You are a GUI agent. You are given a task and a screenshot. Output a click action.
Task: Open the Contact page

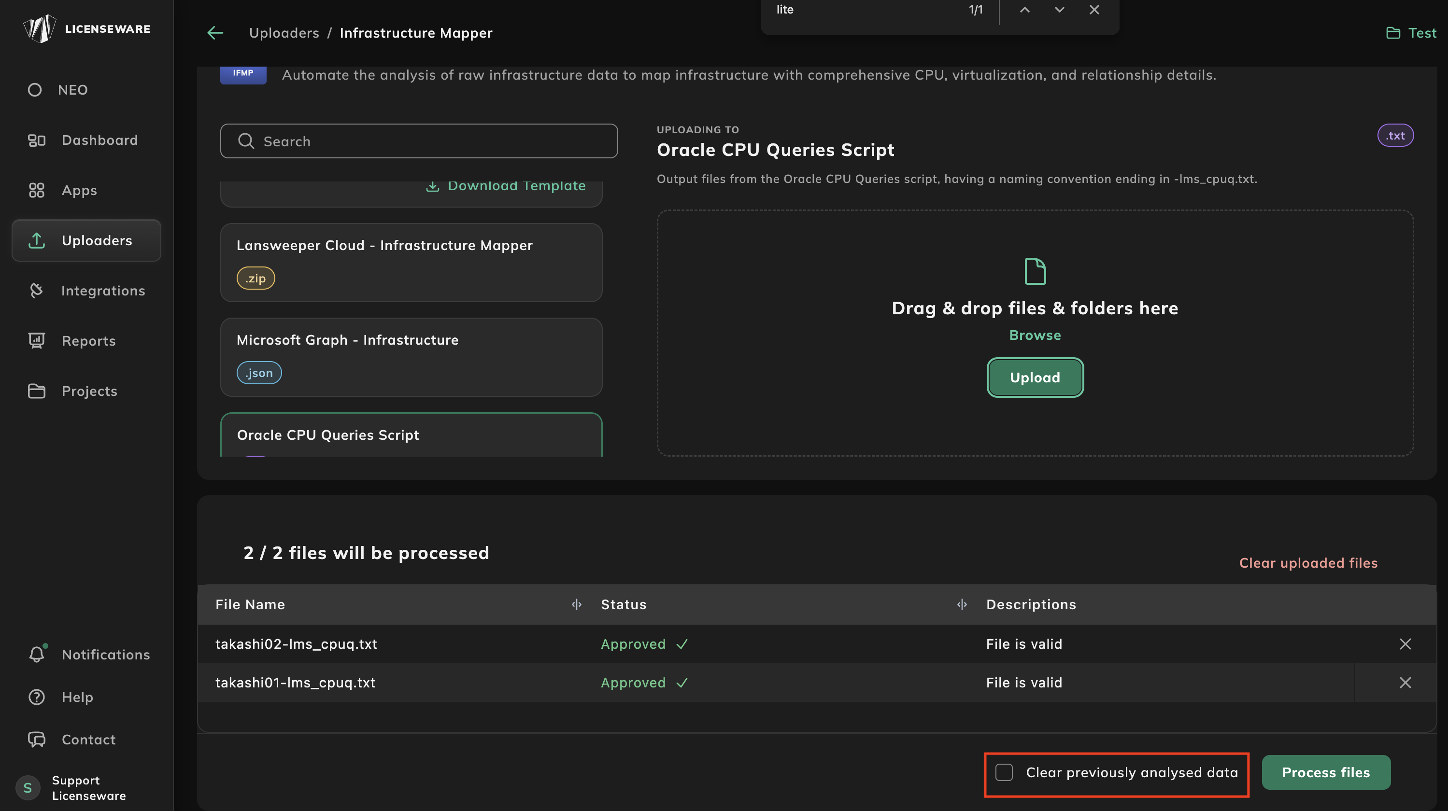tap(72, 740)
